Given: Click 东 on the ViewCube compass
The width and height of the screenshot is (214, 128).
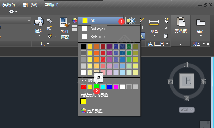Looking at the screenshot, I should pyautogui.click(x=203, y=81).
